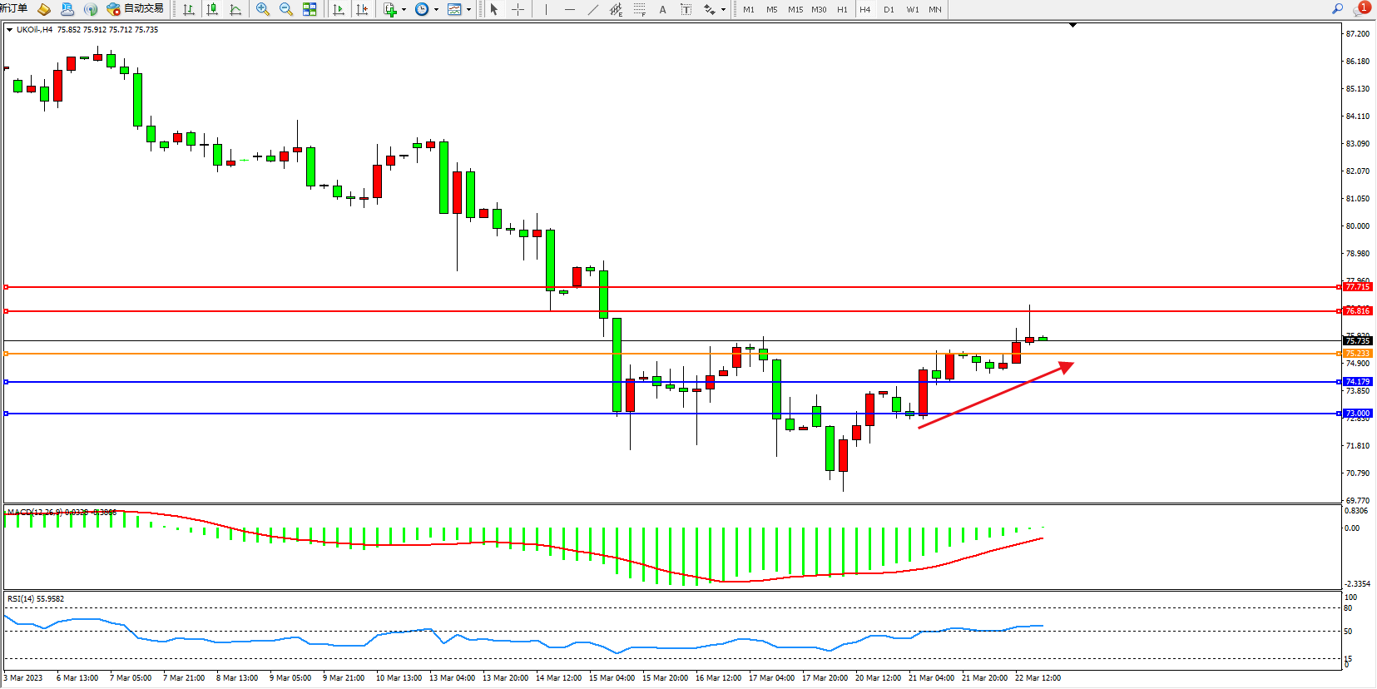Screen dimensions: 1377x689
Task: Choose the horizontal line drawing tool
Action: [x=569, y=9]
